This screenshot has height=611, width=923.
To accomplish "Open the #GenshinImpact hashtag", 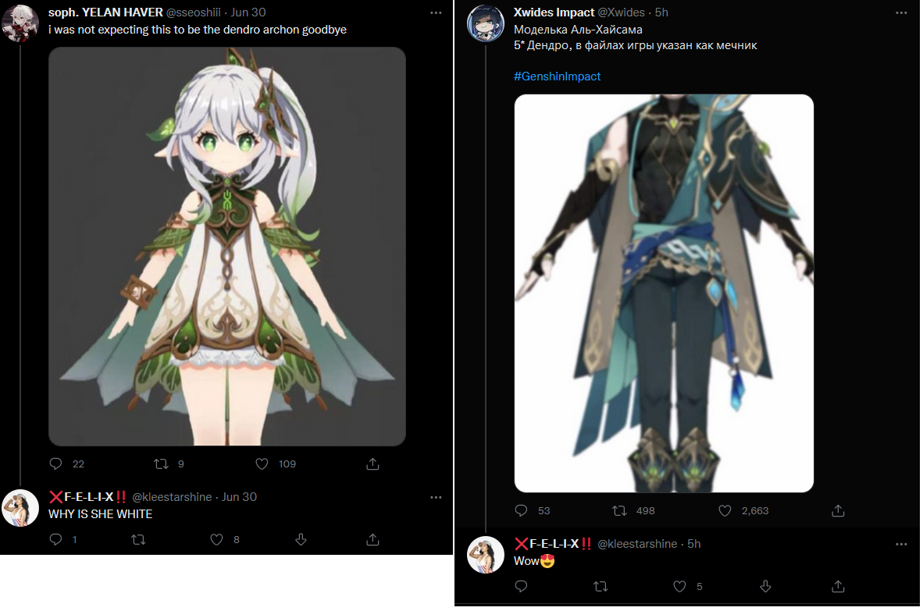I will point(557,76).
